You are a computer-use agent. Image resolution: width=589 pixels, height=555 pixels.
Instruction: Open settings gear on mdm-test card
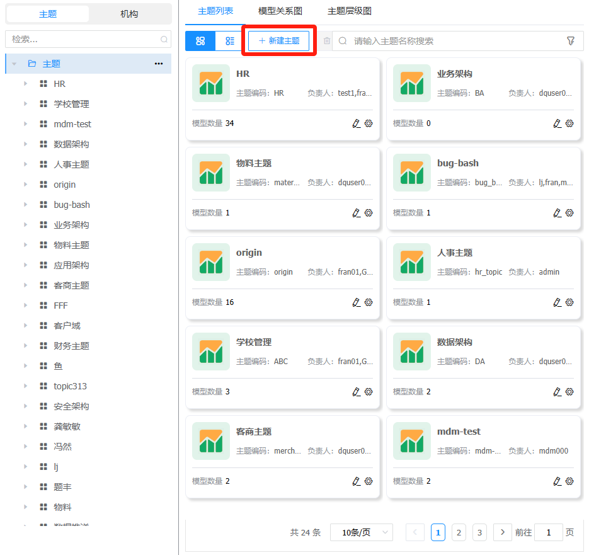pos(569,481)
